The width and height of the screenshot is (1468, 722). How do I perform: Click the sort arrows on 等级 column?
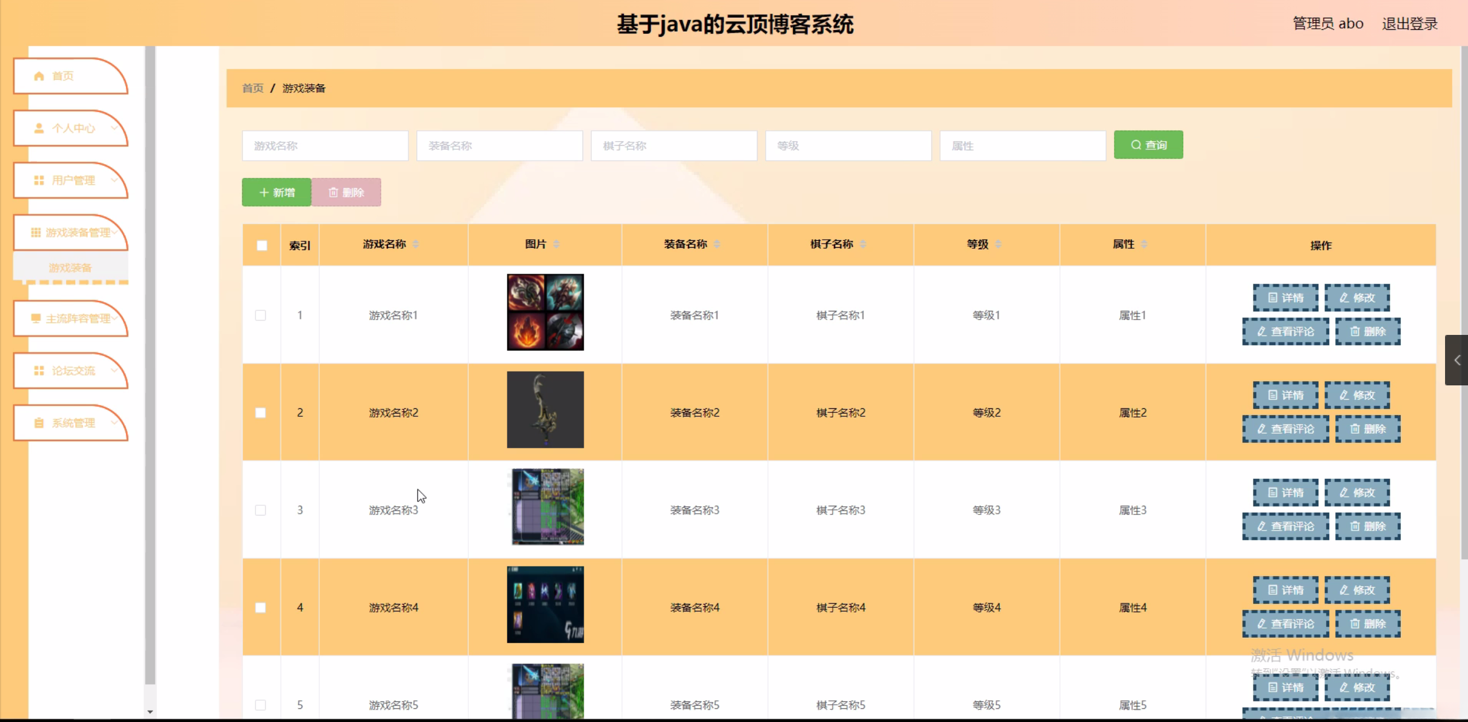998,244
